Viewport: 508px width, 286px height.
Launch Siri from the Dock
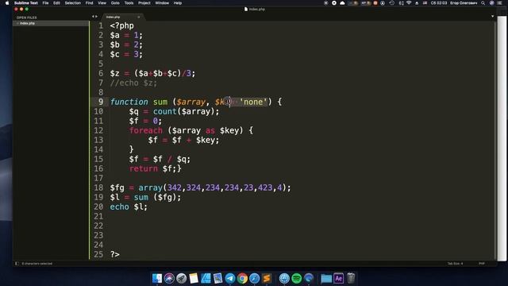[x=169, y=278]
